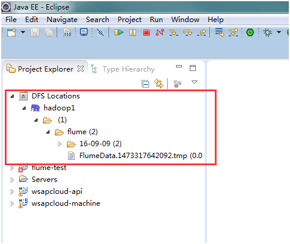Open the New wizard dropdown arrow
The width and height of the screenshot is (290, 244).
tap(23, 32)
